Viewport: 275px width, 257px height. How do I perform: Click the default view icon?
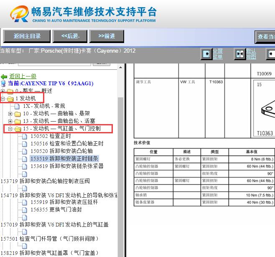point(240,54)
